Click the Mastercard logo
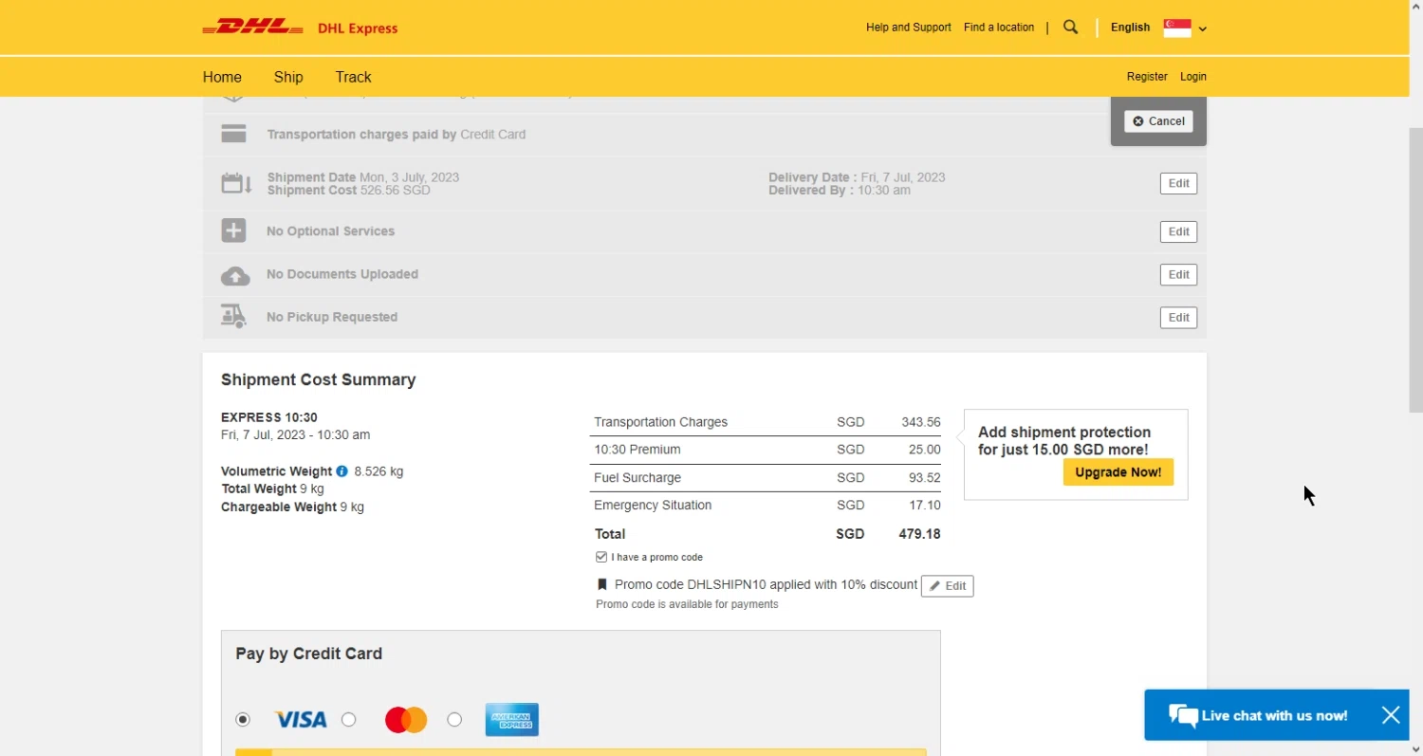1423x756 pixels. (406, 720)
